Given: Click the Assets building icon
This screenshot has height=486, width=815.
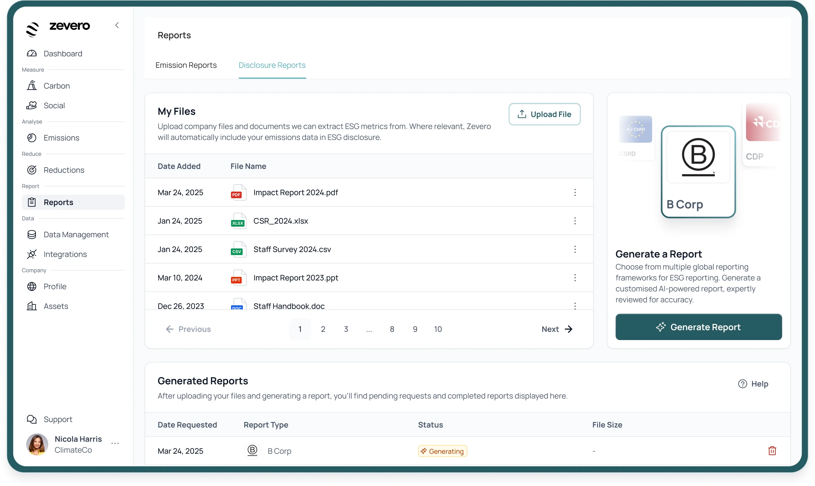Looking at the screenshot, I should coord(32,306).
